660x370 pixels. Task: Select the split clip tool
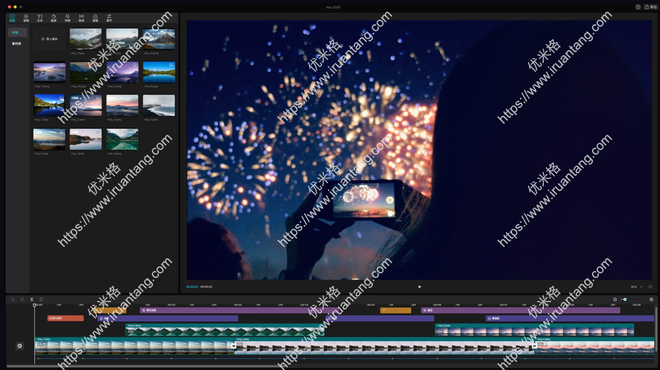(x=32, y=300)
